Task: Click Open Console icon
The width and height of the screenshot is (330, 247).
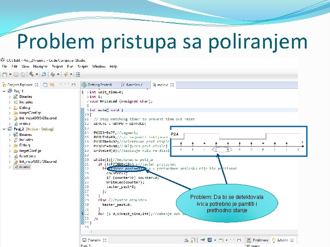Action: click(221, 240)
